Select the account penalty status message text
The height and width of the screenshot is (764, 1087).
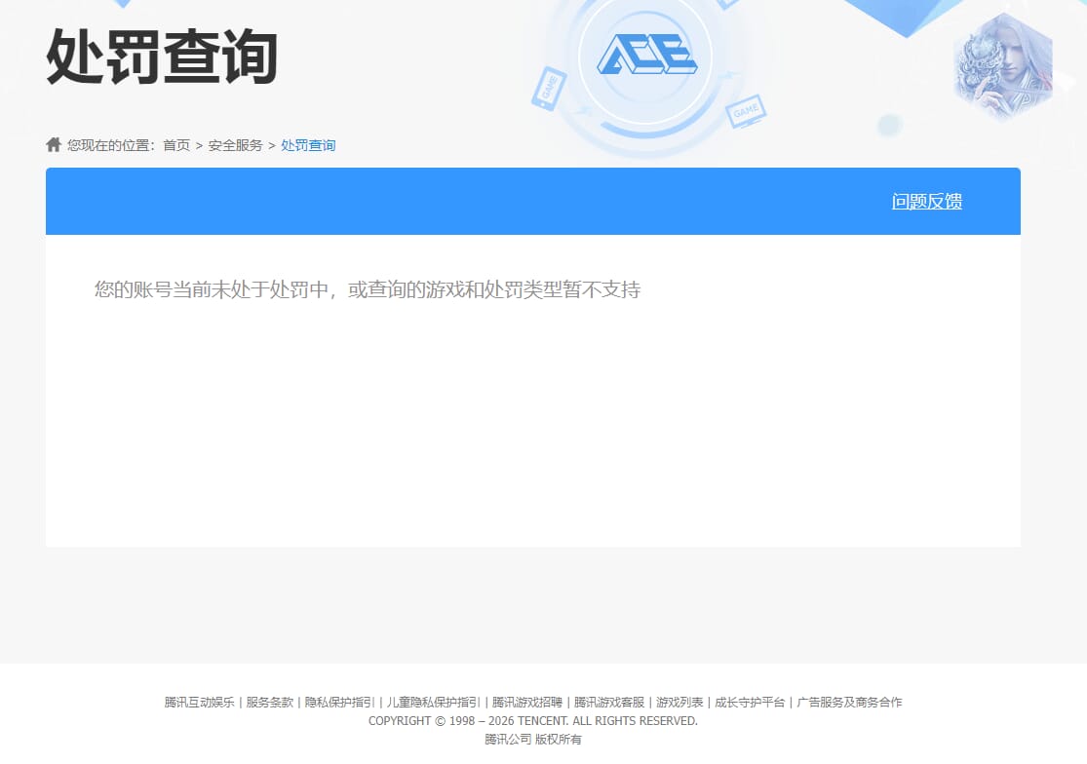click(367, 289)
